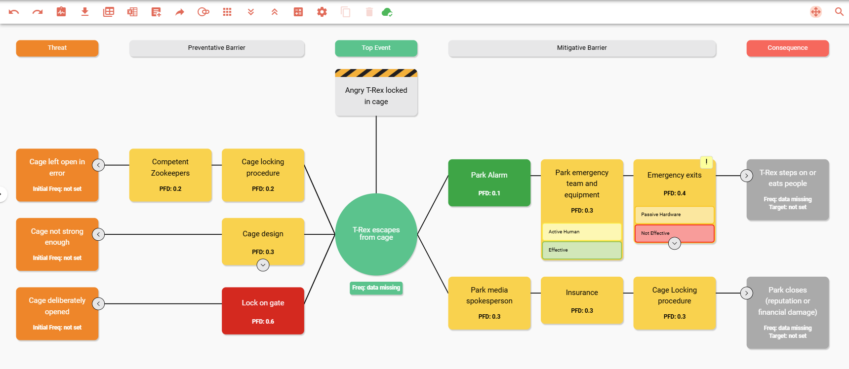Click the magnifier search icon

(839, 12)
